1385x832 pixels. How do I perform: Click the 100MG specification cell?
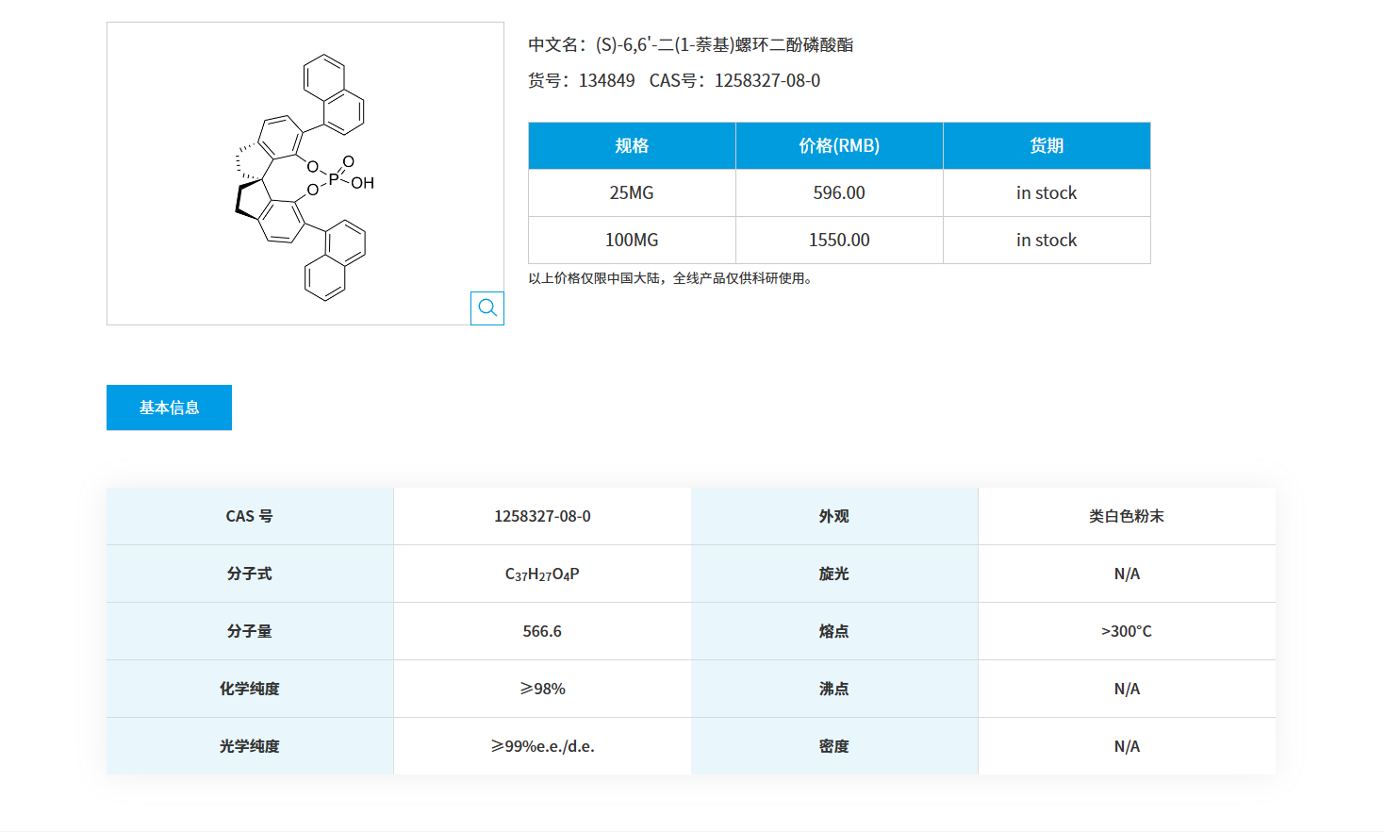click(x=632, y=240)
